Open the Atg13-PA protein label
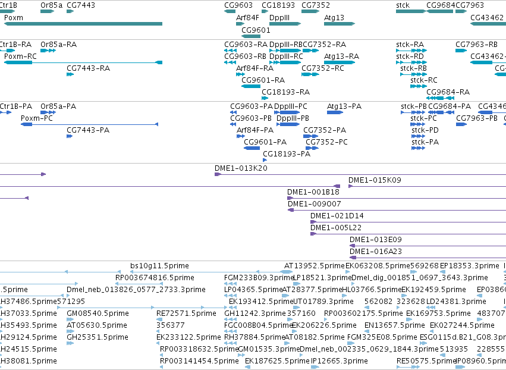506x370 pixels. pyautogui.click(x=344, y=106)
